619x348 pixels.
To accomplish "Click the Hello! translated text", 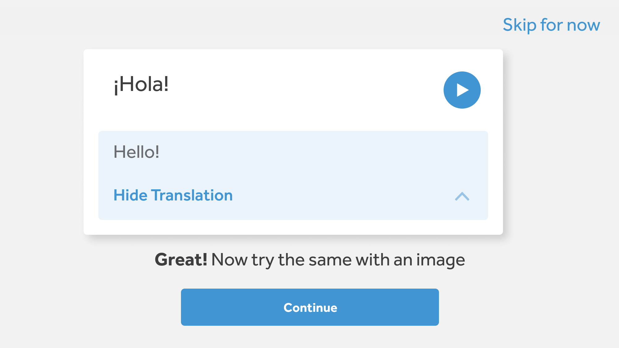I will [x=136, y=152].
